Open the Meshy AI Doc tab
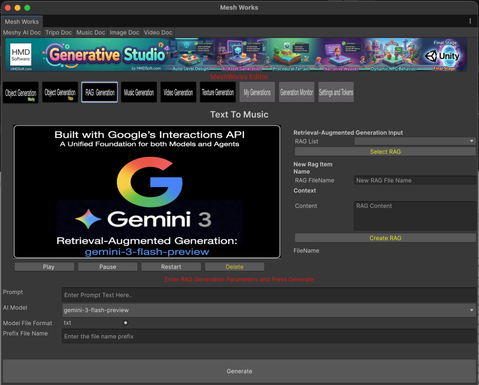This screenshot has height=385, width=479. (22, 32)
